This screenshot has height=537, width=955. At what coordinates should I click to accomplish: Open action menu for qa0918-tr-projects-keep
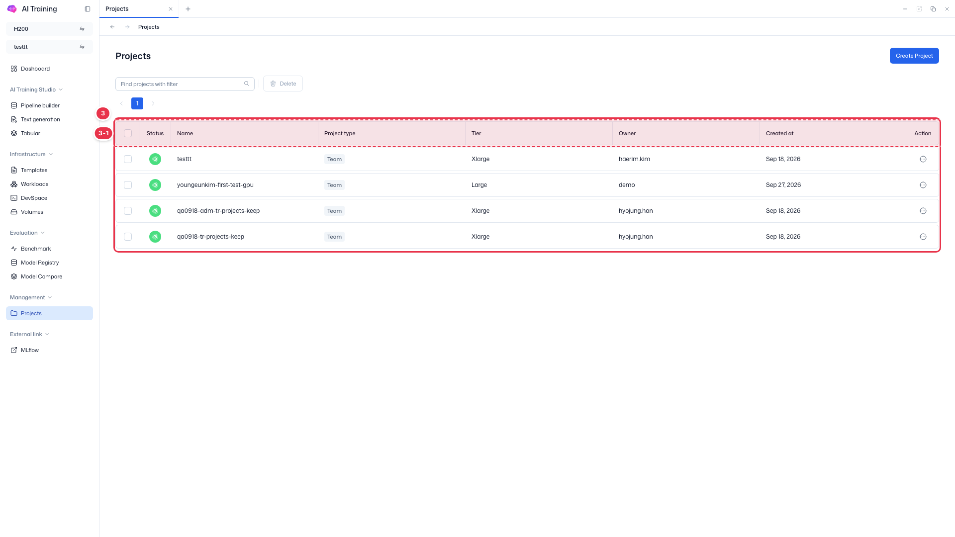[x=923, y=237]
